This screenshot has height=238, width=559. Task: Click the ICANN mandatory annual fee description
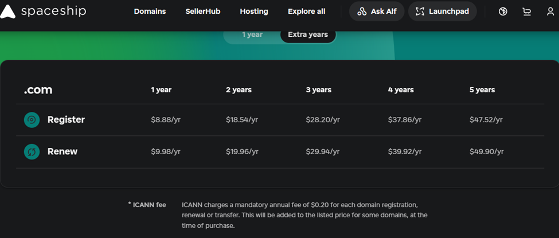304,215
